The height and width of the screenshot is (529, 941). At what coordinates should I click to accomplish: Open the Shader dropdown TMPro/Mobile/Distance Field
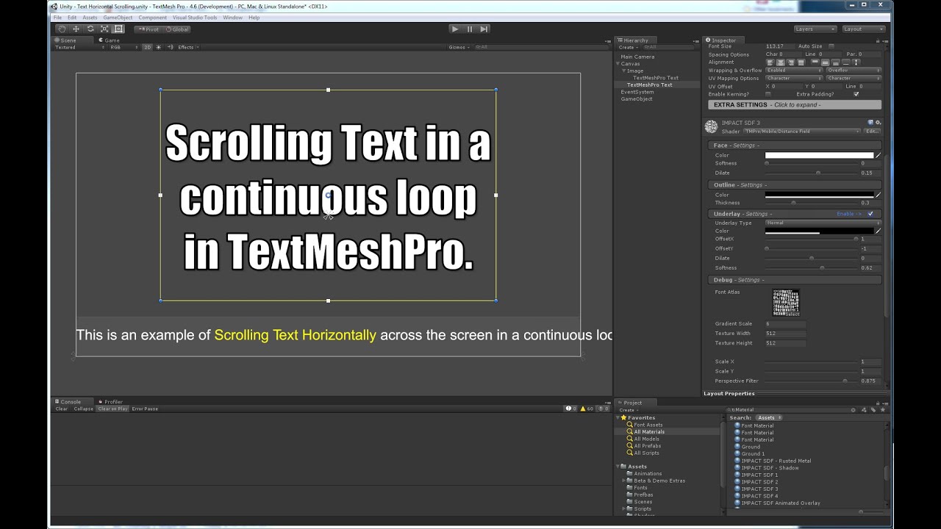pos(801,131)
